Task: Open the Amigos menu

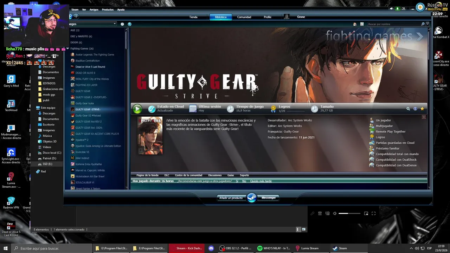Action: click(94, 9)
